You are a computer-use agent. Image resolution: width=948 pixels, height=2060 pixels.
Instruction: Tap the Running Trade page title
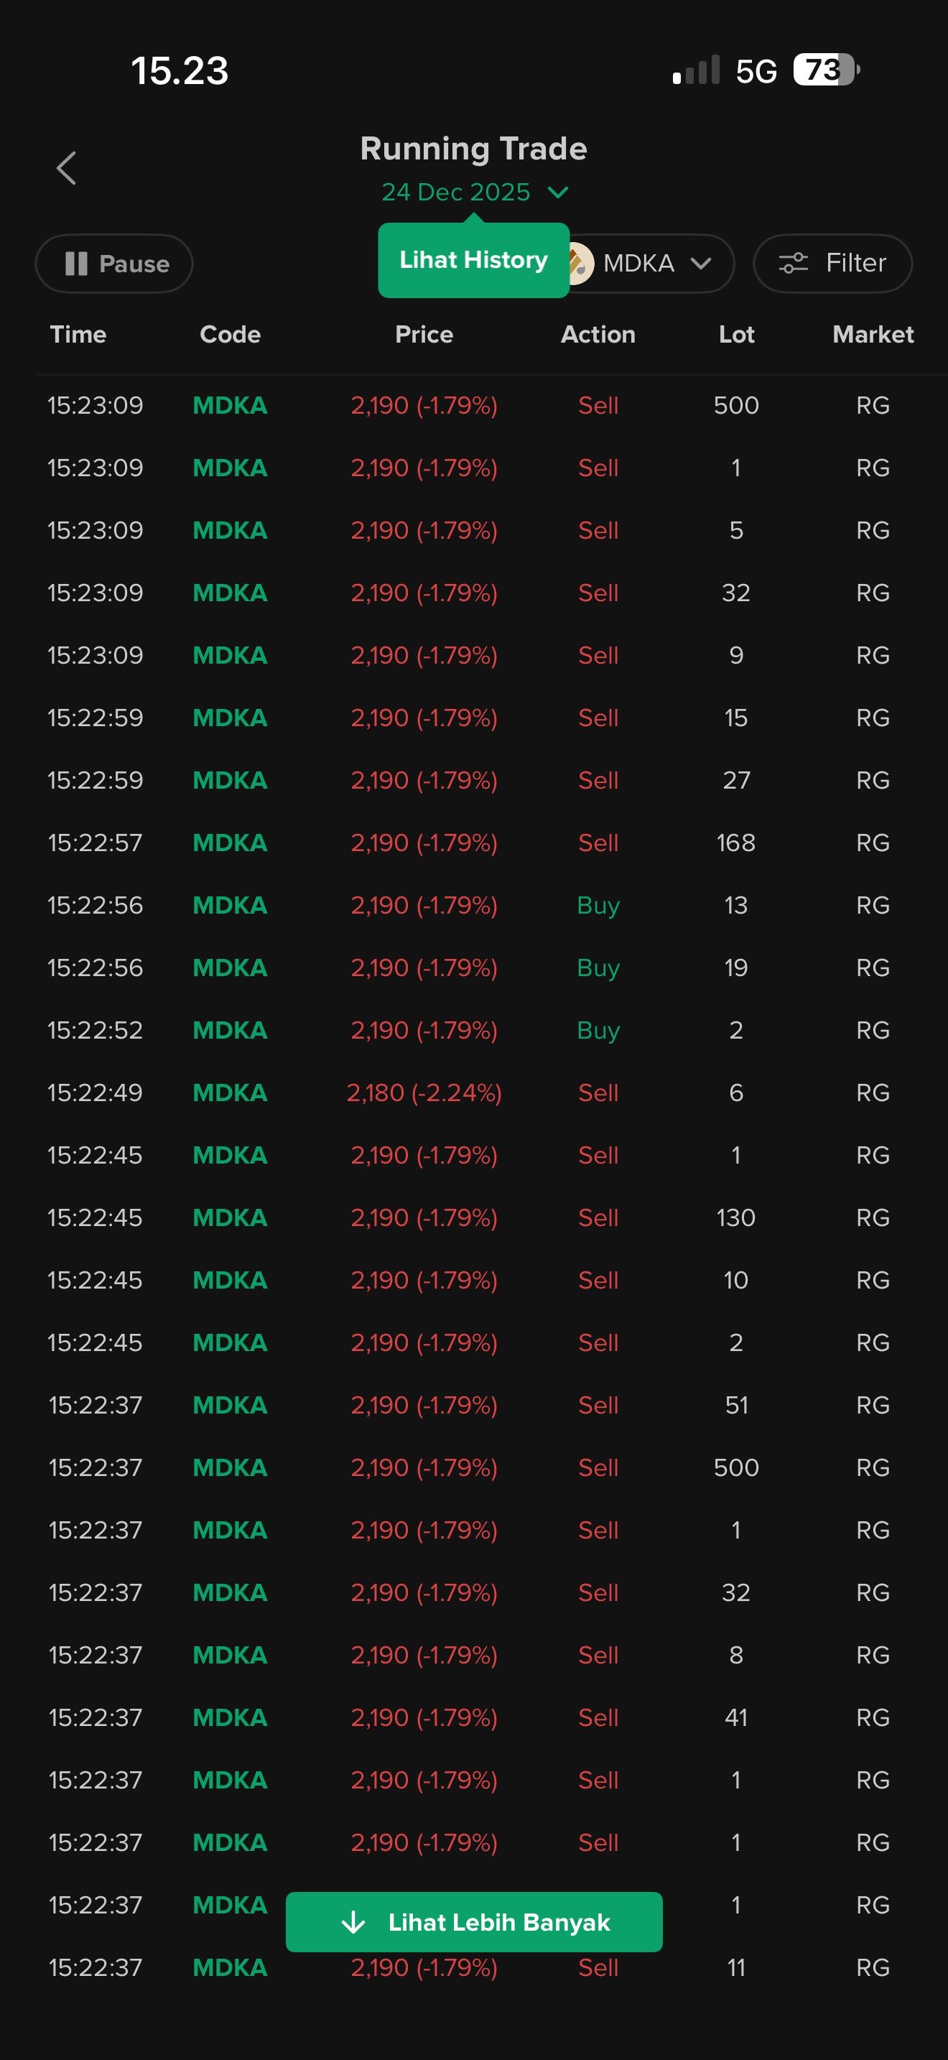pos(473,149)
